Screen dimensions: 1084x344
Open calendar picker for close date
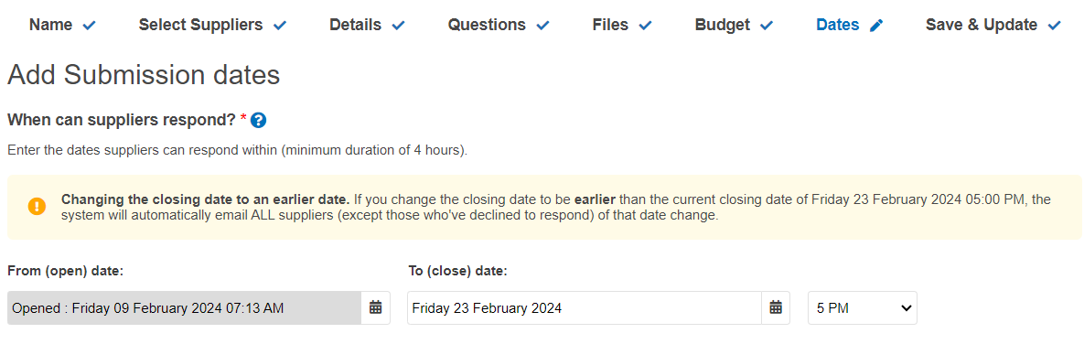776,307
